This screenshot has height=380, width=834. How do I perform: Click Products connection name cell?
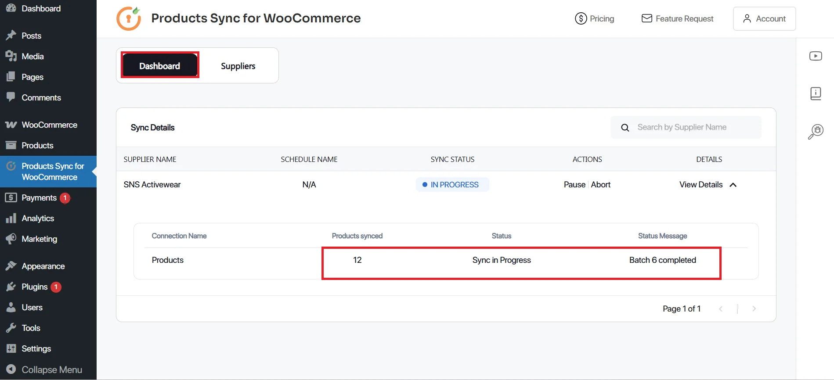(x=168, y=260)
